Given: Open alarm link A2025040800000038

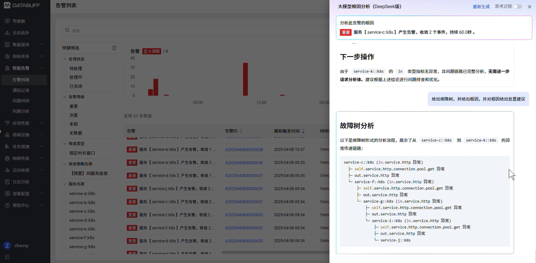Looking at the screenshot, I should [244, 149].
